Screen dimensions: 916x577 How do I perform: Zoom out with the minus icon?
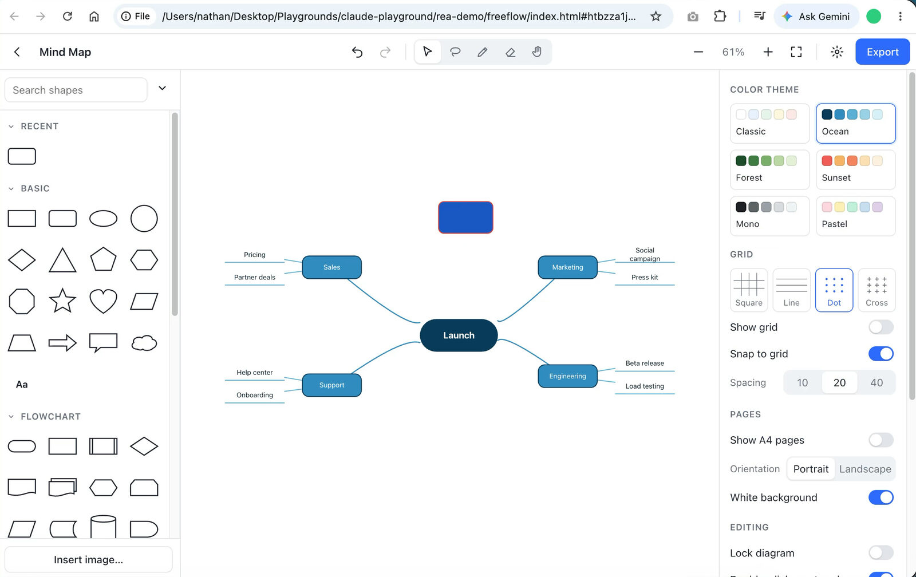coord(698,52)
